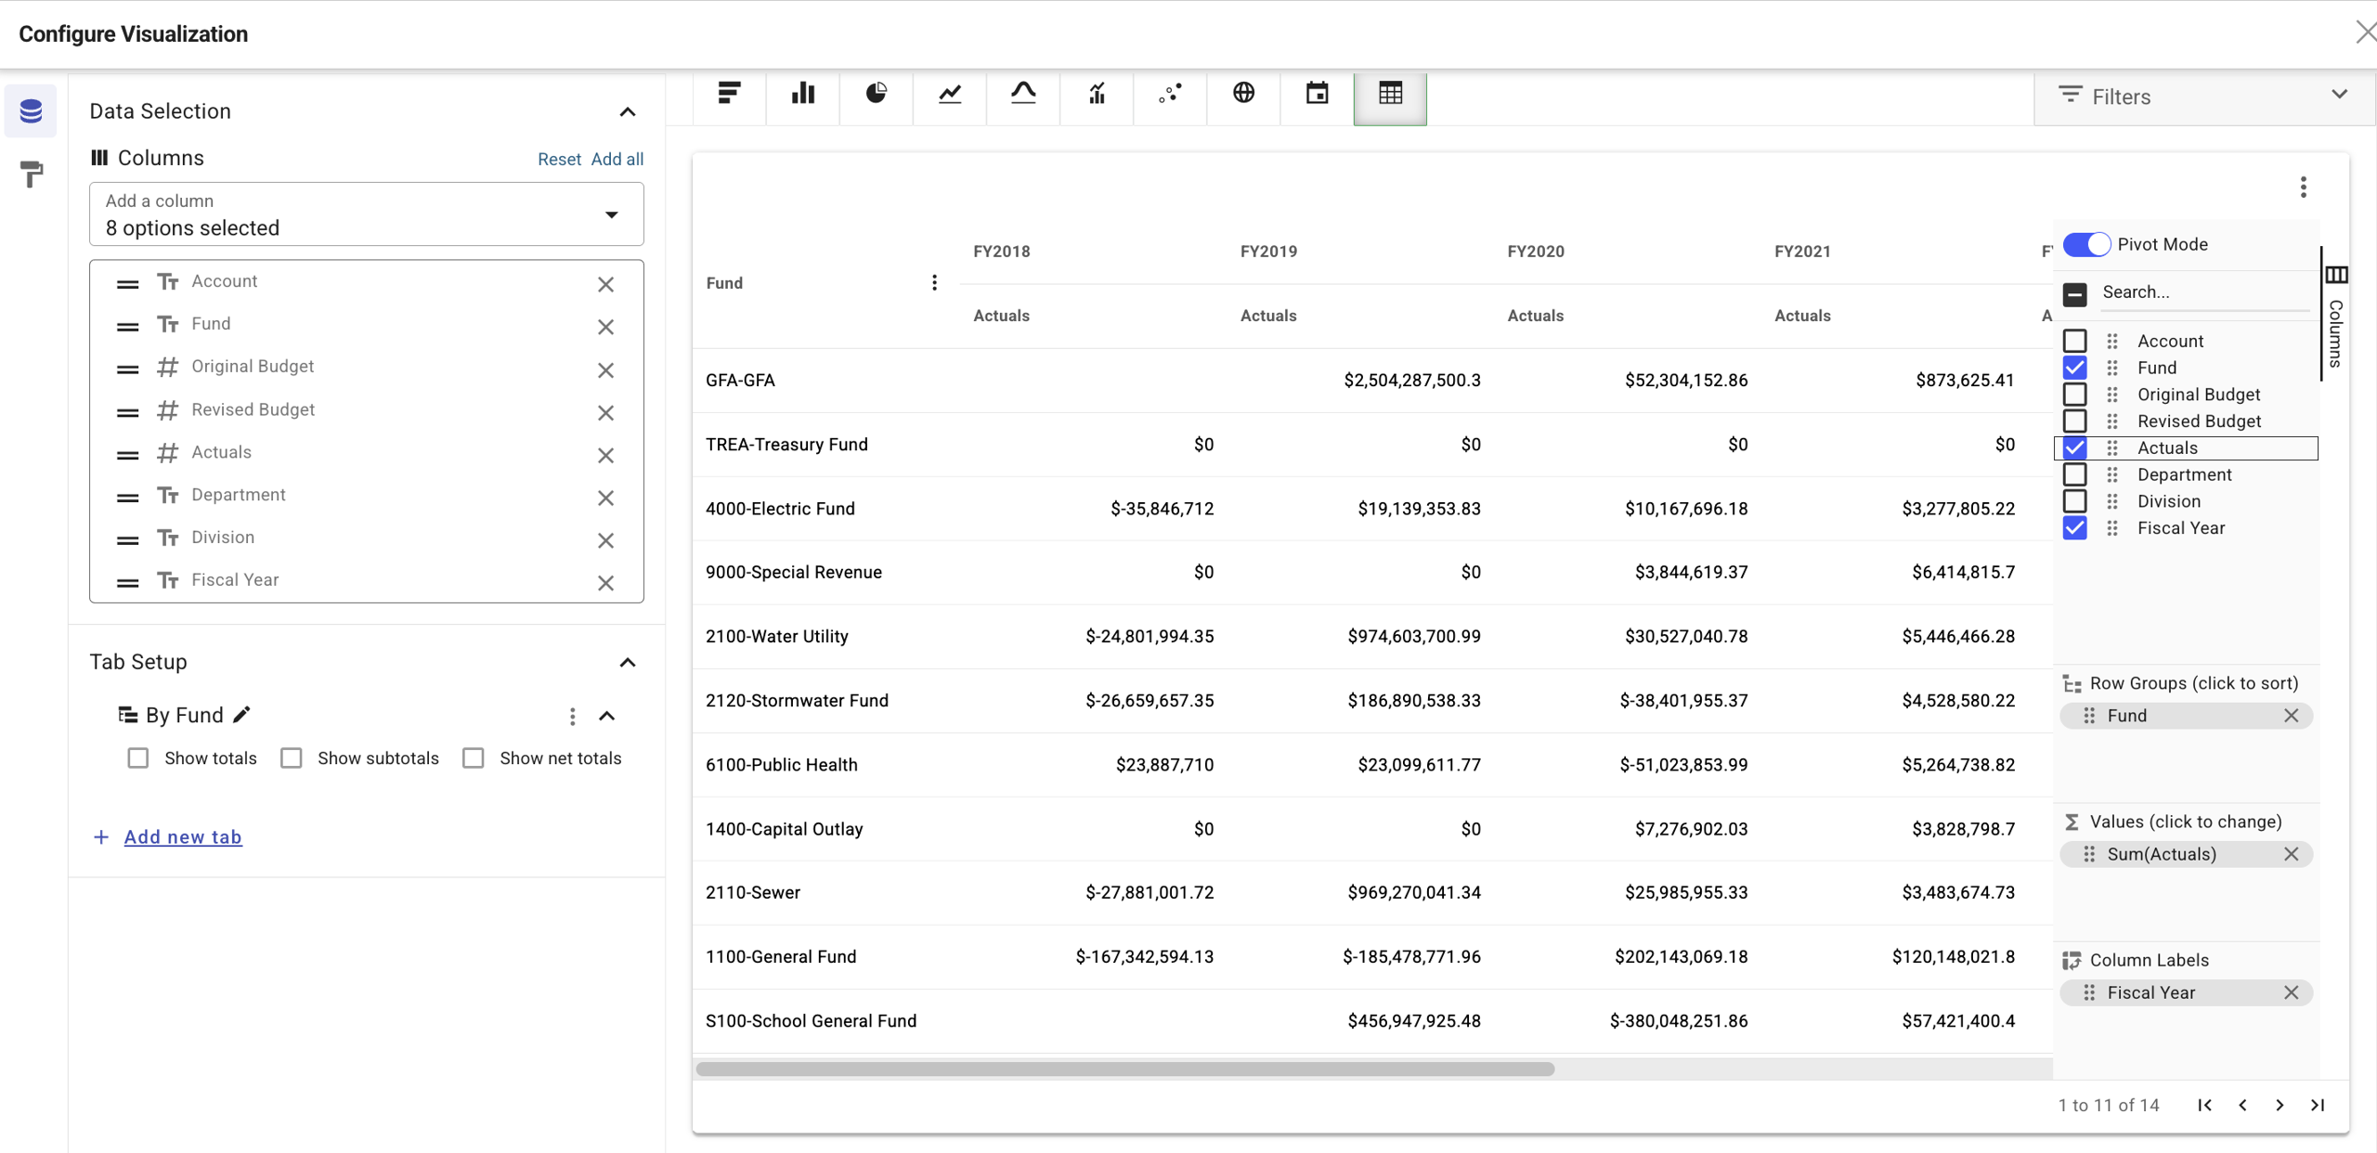Viewport: 2377px width, 1153px height.
Task: Click the pivot panel Search field
Action: tap(2204, 292)
